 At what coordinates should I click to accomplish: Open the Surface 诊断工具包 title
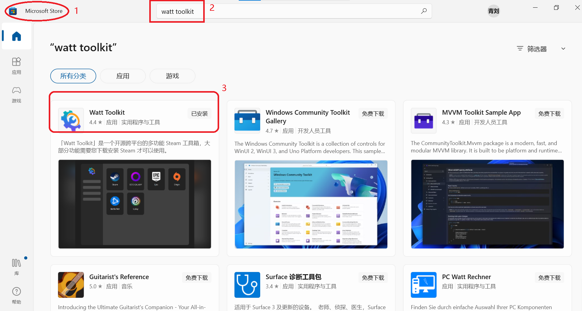[293, 277]
